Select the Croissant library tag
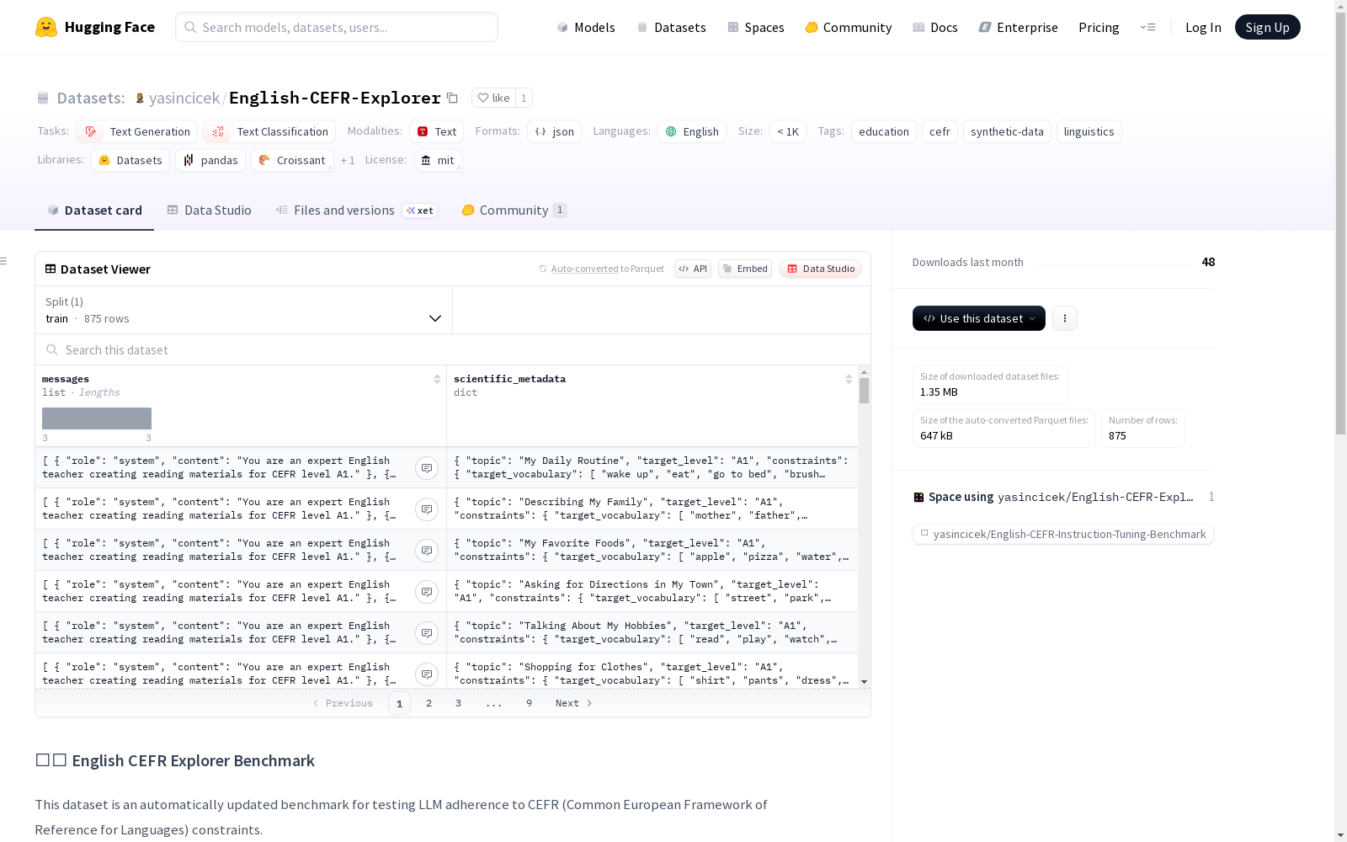The image size is (1347, 842). 292,160
